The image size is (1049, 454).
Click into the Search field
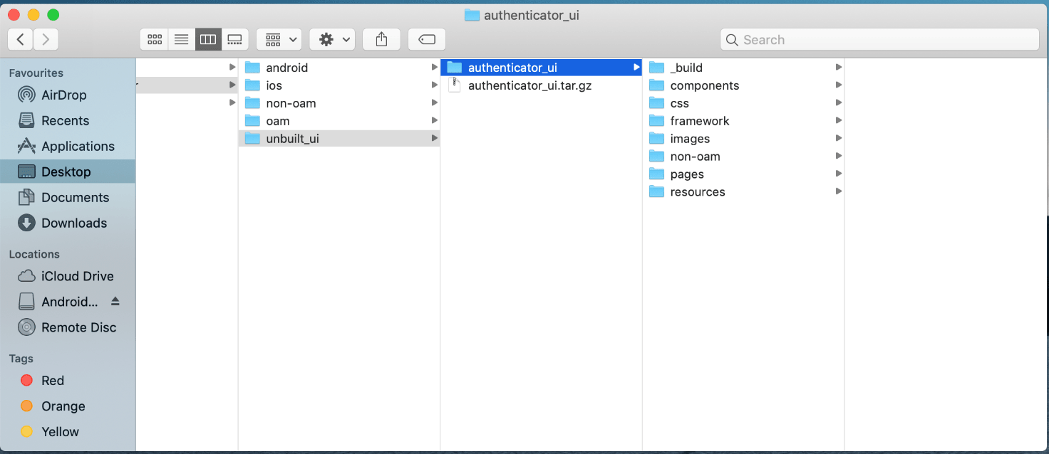pyautogui.click(x=879, y=40)
